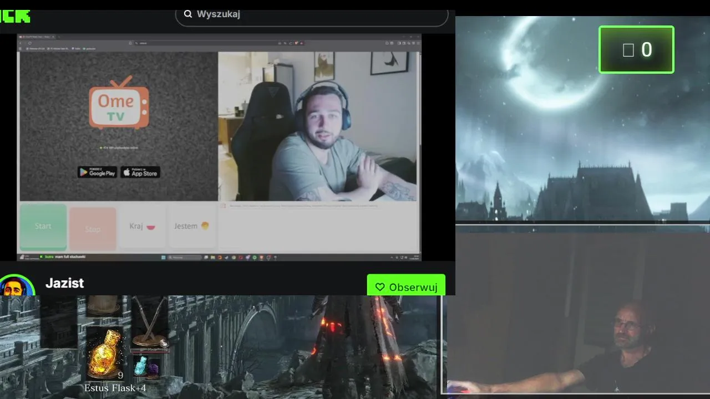The image size is (710, 399).
Task: Open Jazist's profile avatar
Action: tap(17, 285)
